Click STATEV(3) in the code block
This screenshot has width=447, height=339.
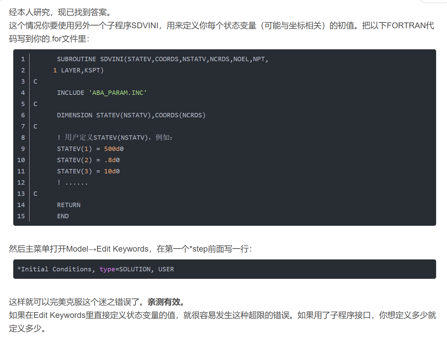[74, 171]
